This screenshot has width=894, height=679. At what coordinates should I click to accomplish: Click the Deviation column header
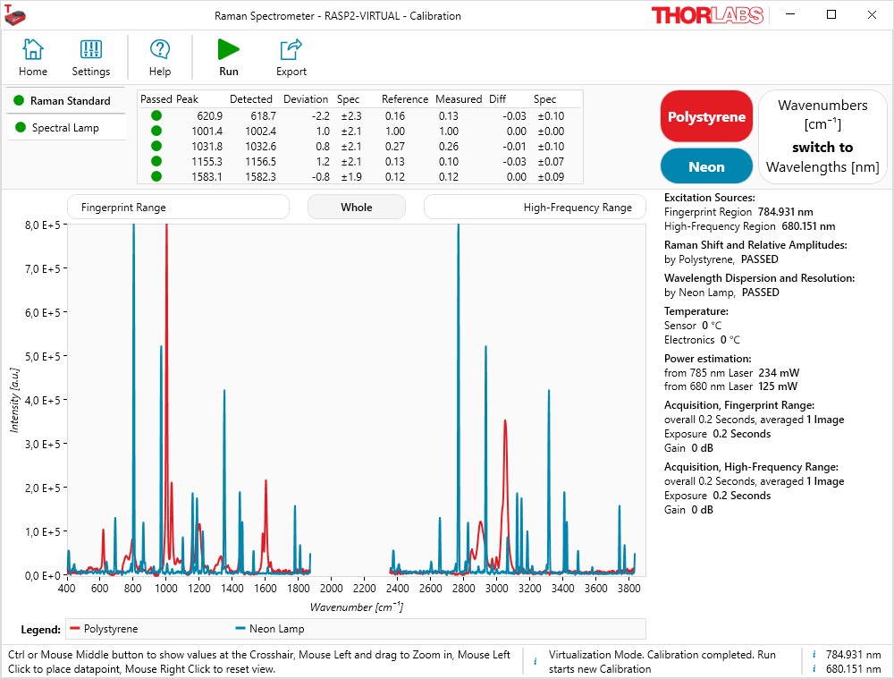[x=306, y=99]
